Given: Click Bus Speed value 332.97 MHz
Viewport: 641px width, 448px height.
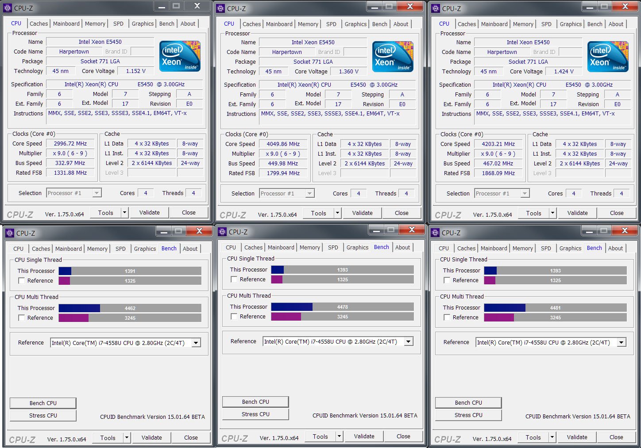Looking at the screenshot, I should point(70,163).
